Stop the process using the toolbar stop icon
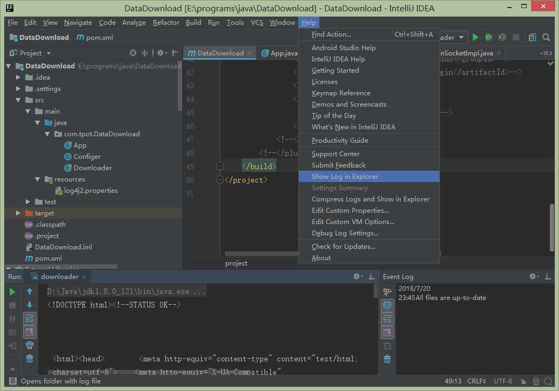This screenshot has height=391, width=559. coord(515,37)
